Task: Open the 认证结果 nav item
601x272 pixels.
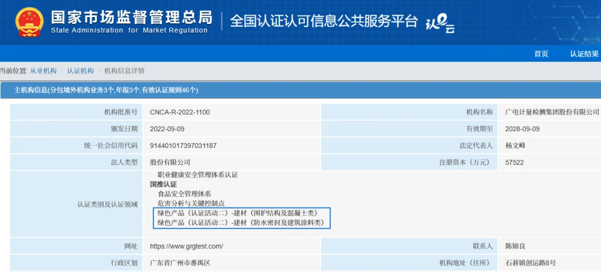Action: [584, 54]
